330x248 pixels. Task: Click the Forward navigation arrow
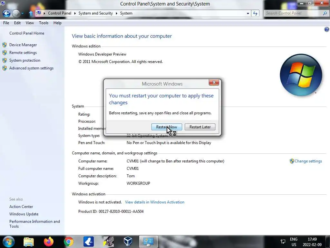pyautogui.click(x=16, y=14)
